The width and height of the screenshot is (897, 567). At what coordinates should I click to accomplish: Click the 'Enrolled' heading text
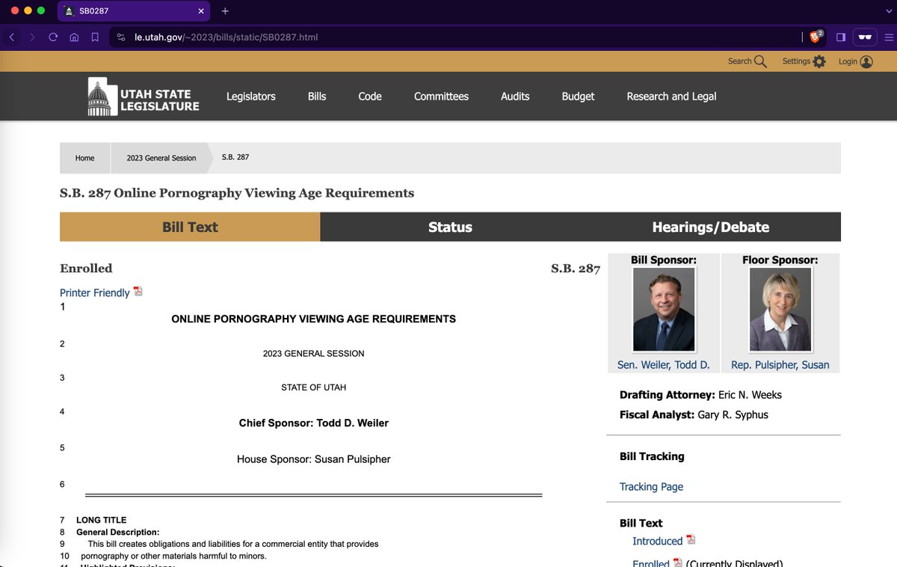(x=86, y=268)
